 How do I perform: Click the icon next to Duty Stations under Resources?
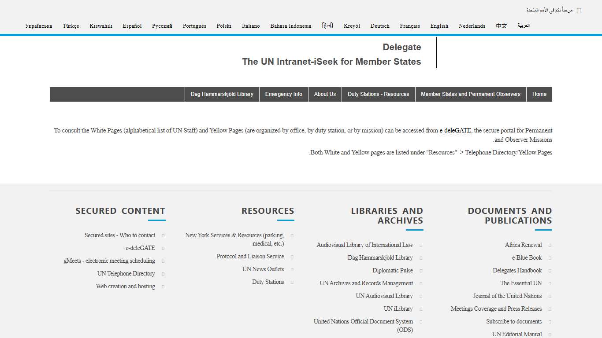292,282
